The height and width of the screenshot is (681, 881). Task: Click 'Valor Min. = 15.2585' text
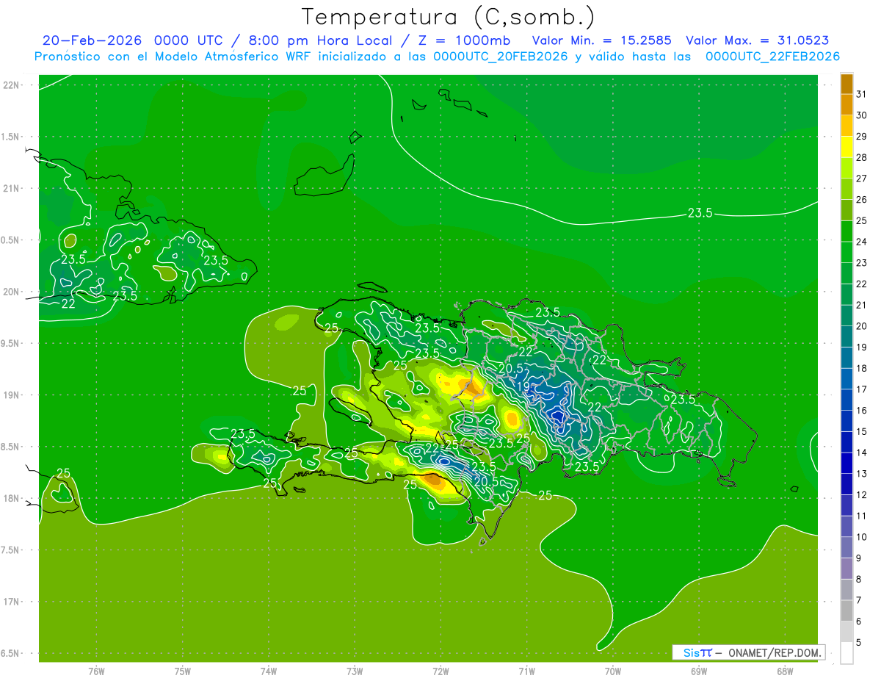(601, 41)
